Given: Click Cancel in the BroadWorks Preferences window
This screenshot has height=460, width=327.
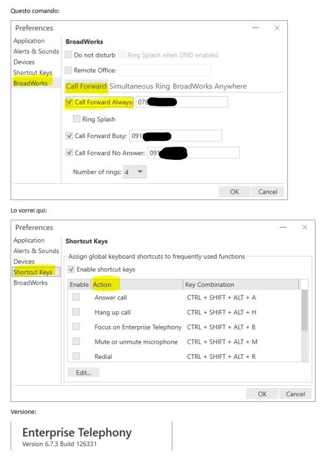Looking at the screenshot, I should pos(267,191).
